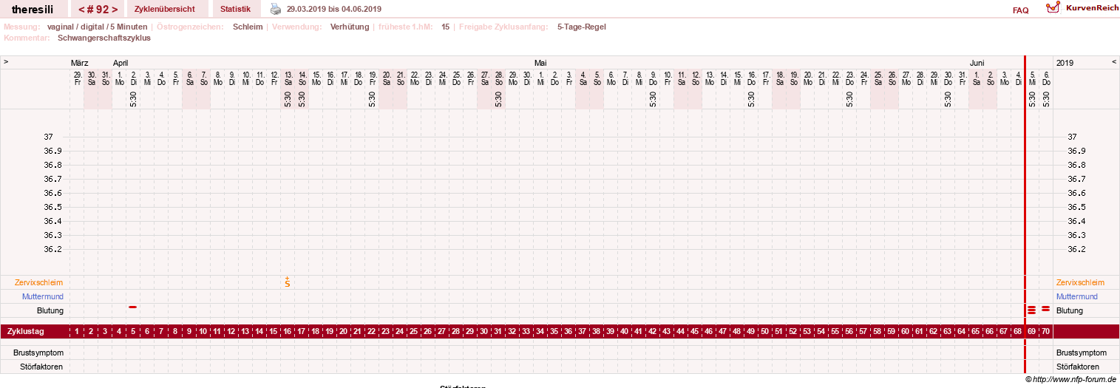Click the 5:30 time under 9. Do in Mai
Screen dimensions: 1120x388
click(x=653, y=99)
